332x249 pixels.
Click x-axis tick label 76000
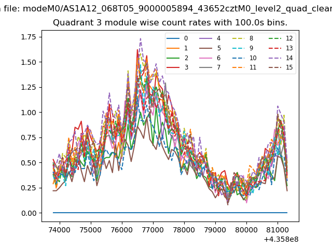[x=122, y=230]
